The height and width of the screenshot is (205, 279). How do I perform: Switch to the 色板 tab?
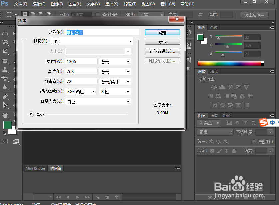[x=213, y=28]
